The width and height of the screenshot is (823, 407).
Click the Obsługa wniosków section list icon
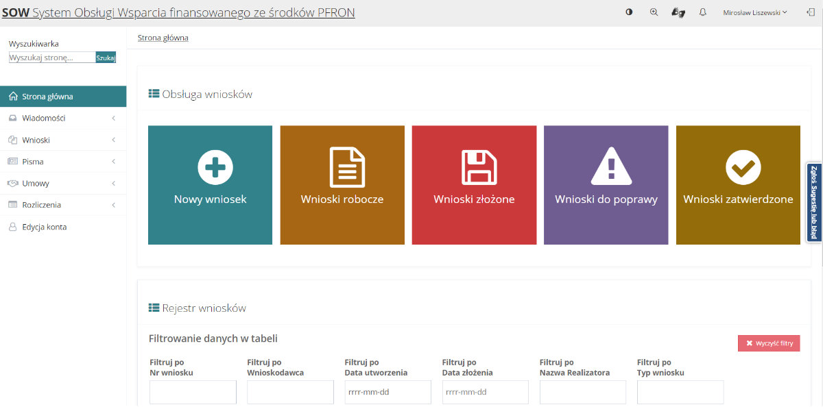pos(154,94)
